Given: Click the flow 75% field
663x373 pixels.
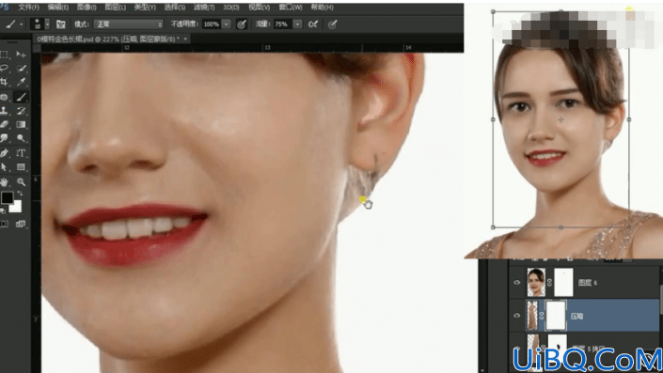Looking at the screenshot, I should (283, 24).
